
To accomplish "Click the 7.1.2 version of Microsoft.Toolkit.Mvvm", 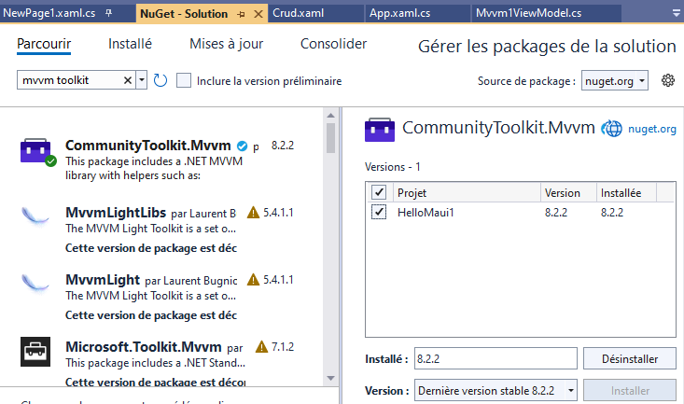I will (x=283, y=347).
